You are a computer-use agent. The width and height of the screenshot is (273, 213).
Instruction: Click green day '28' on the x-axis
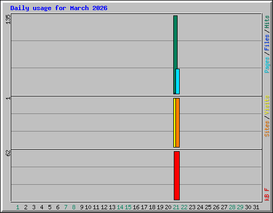232,207
